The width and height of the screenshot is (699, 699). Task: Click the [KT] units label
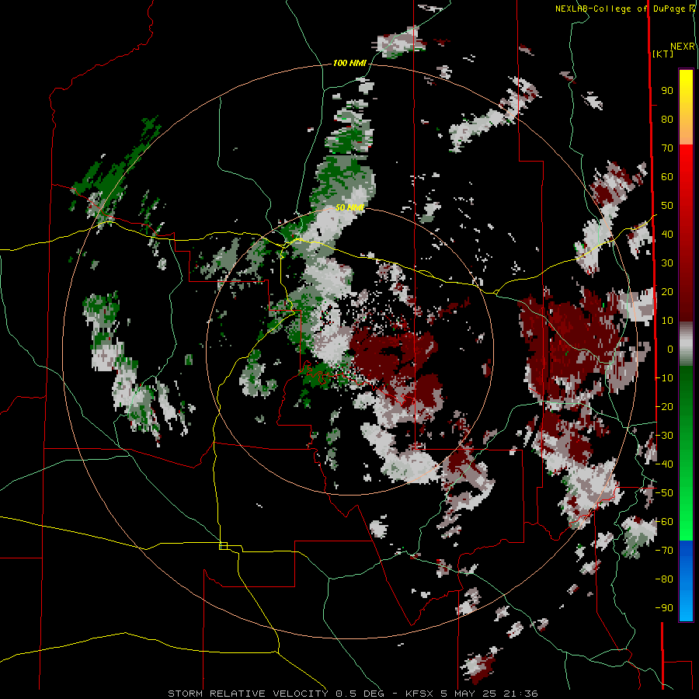662,54
